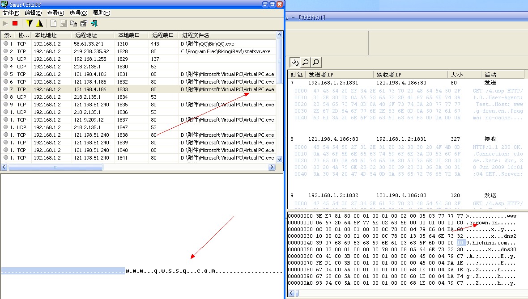This screenshot has width=528, height=299.
Task: Open the Properties icon in SmartSniff toolbar
Action: (x=84, y=23)
